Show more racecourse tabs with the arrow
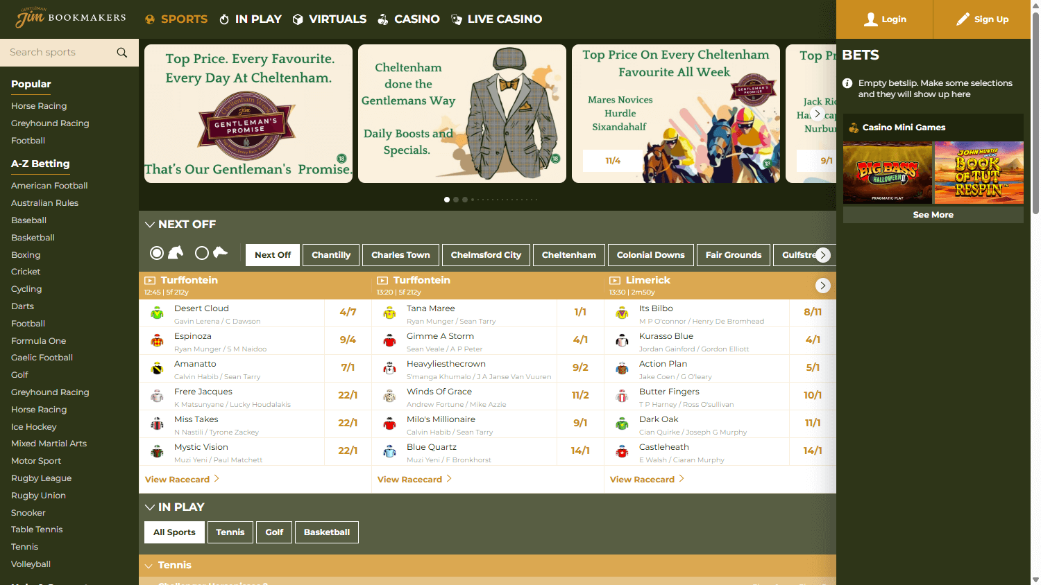Screen dimensions: 1041x585 pyautogui.click(x=823, y=255)
